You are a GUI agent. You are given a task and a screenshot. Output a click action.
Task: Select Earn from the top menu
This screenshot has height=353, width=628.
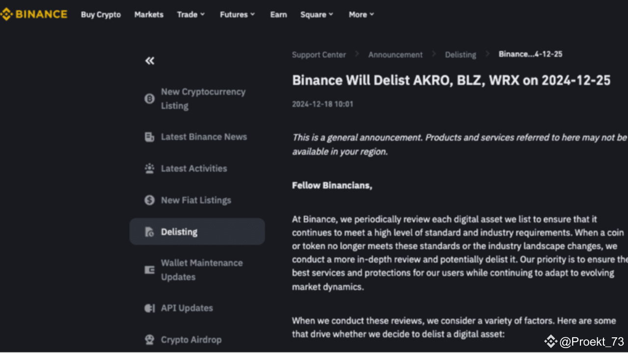click(278, 14)
